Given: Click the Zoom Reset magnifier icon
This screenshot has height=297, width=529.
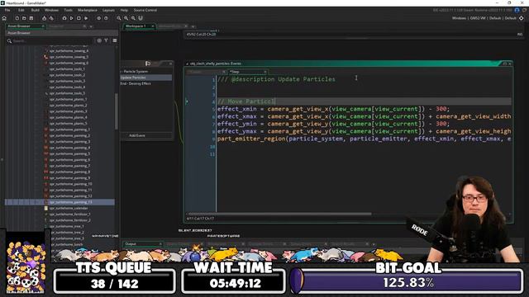Looking at the screenshot, I should 126,18.
